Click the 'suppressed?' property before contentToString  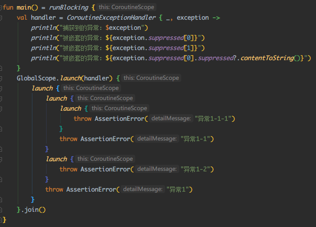[x=217, y=58]
